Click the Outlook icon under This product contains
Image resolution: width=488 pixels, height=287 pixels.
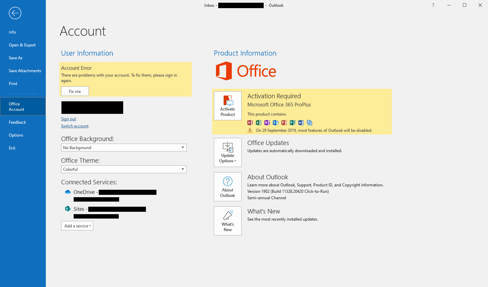[x=276, y=122]
